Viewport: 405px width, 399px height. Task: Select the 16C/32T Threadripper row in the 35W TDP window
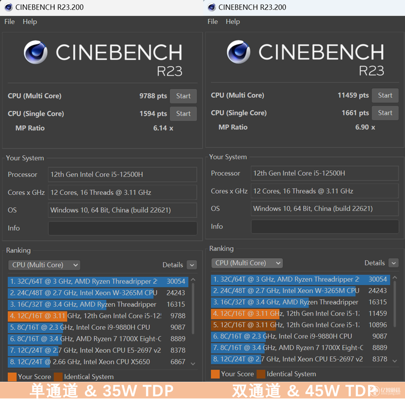pos(98,304)
